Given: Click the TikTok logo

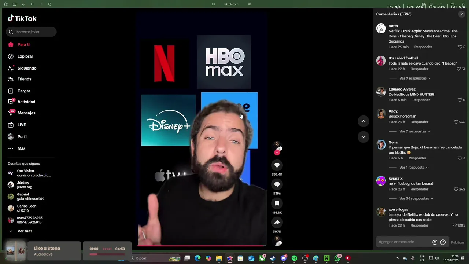Looking at the screenshot, I should [x=22, y=18].
